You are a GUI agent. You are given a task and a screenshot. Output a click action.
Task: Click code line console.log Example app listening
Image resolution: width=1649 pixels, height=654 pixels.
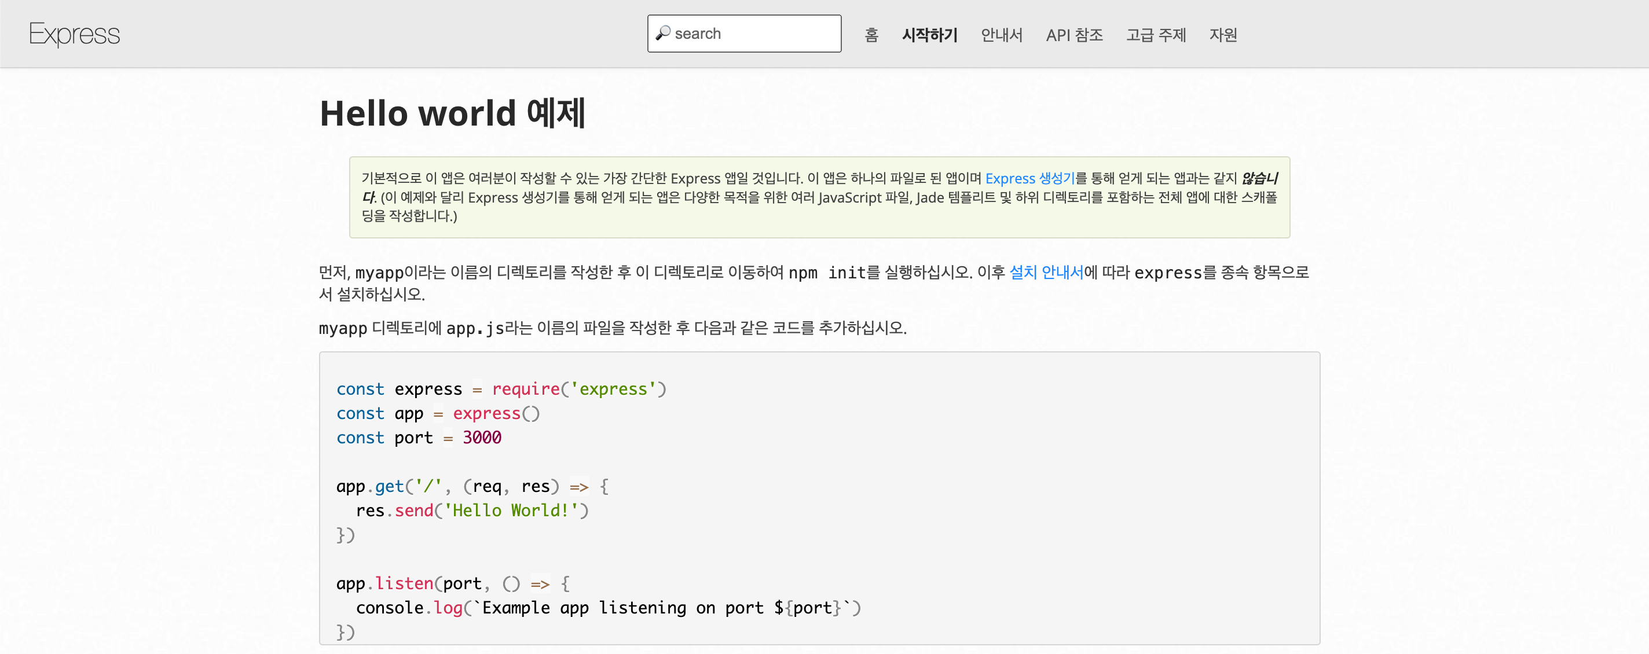[x=609, y=608]
